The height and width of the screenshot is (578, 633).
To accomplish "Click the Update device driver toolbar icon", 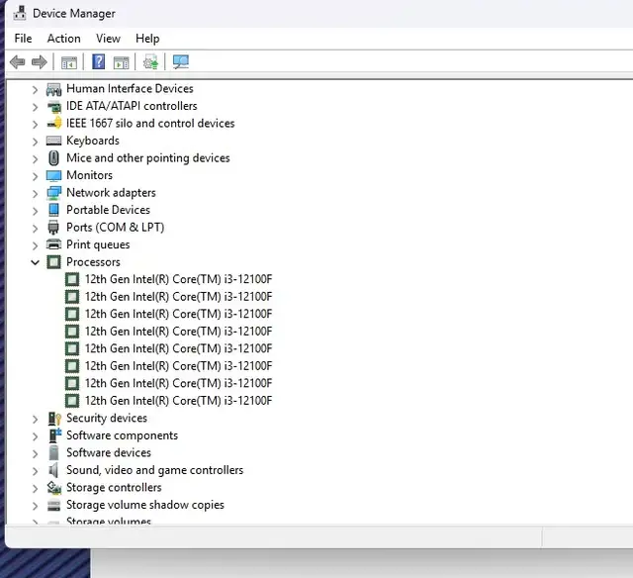I will click(x=150, y=62).
